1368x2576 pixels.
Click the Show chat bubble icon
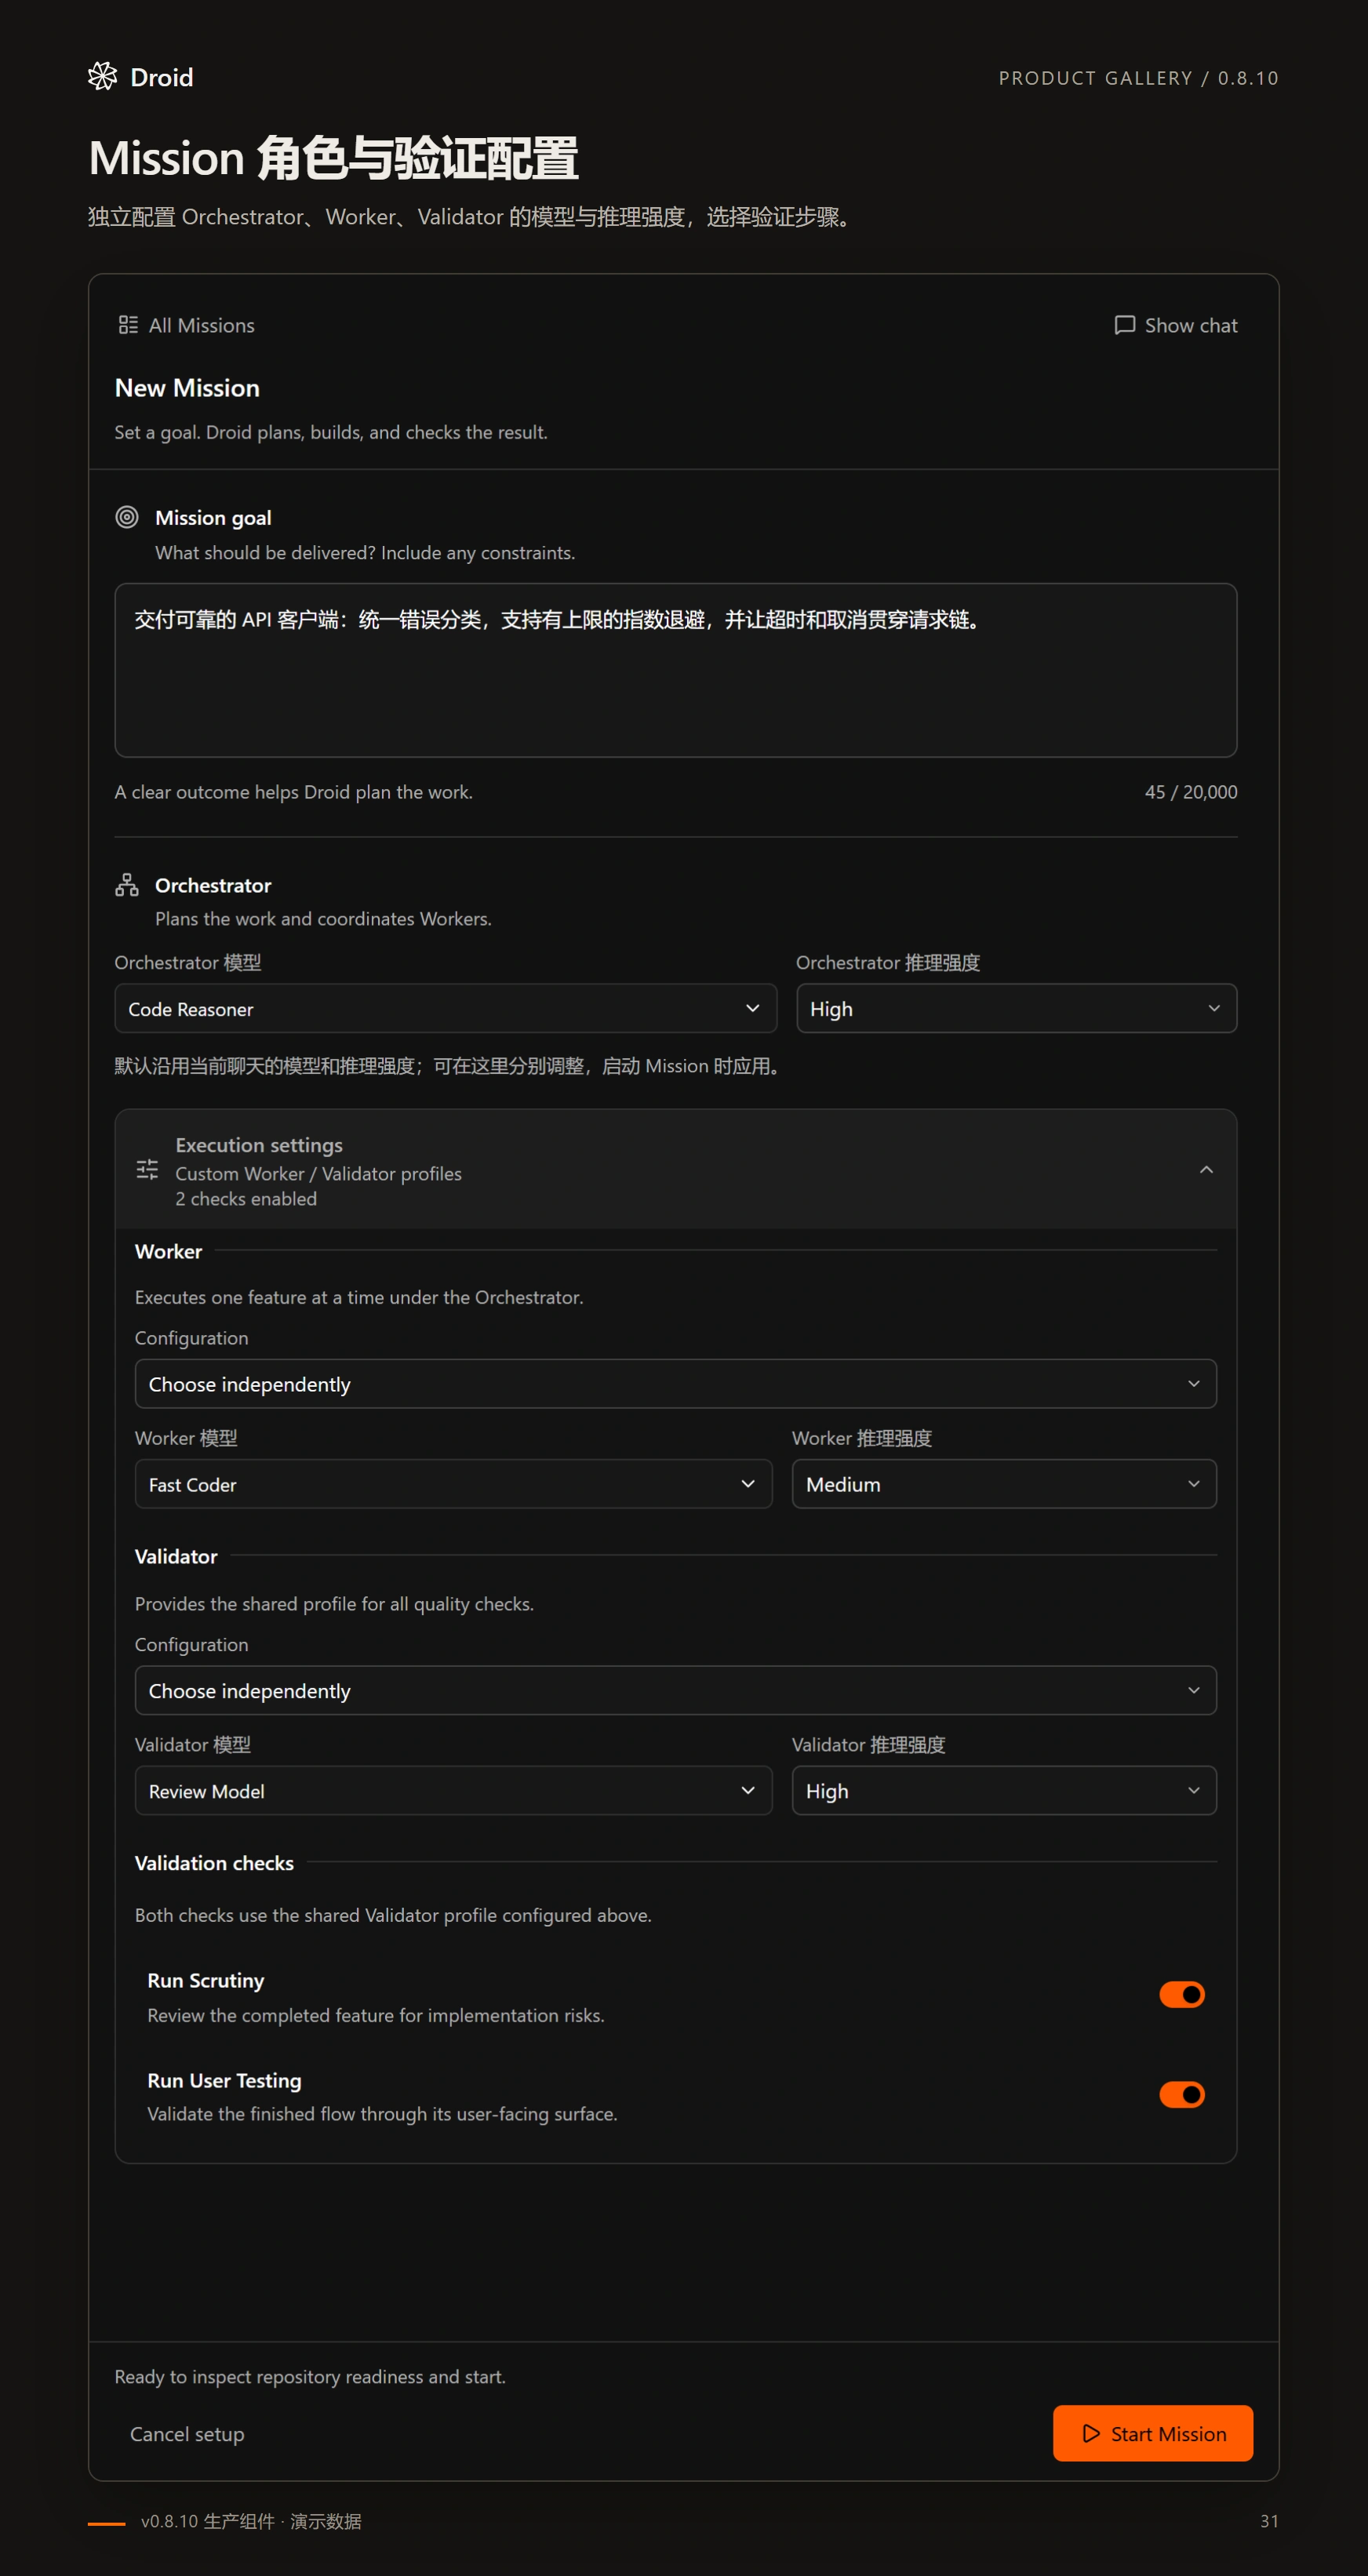1124,325
